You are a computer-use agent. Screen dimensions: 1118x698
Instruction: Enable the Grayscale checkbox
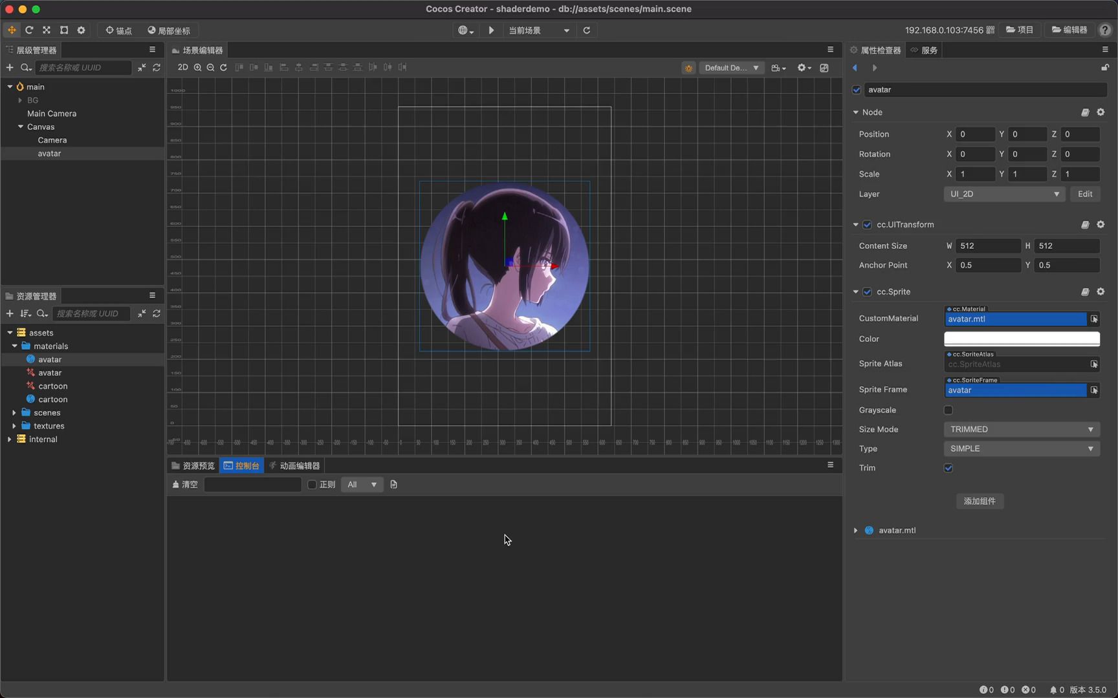pyautogui.click(x=948, y=410)
